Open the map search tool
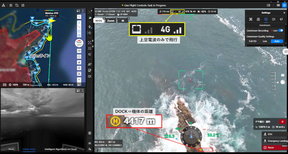288x154 pixels. point(79,17)
